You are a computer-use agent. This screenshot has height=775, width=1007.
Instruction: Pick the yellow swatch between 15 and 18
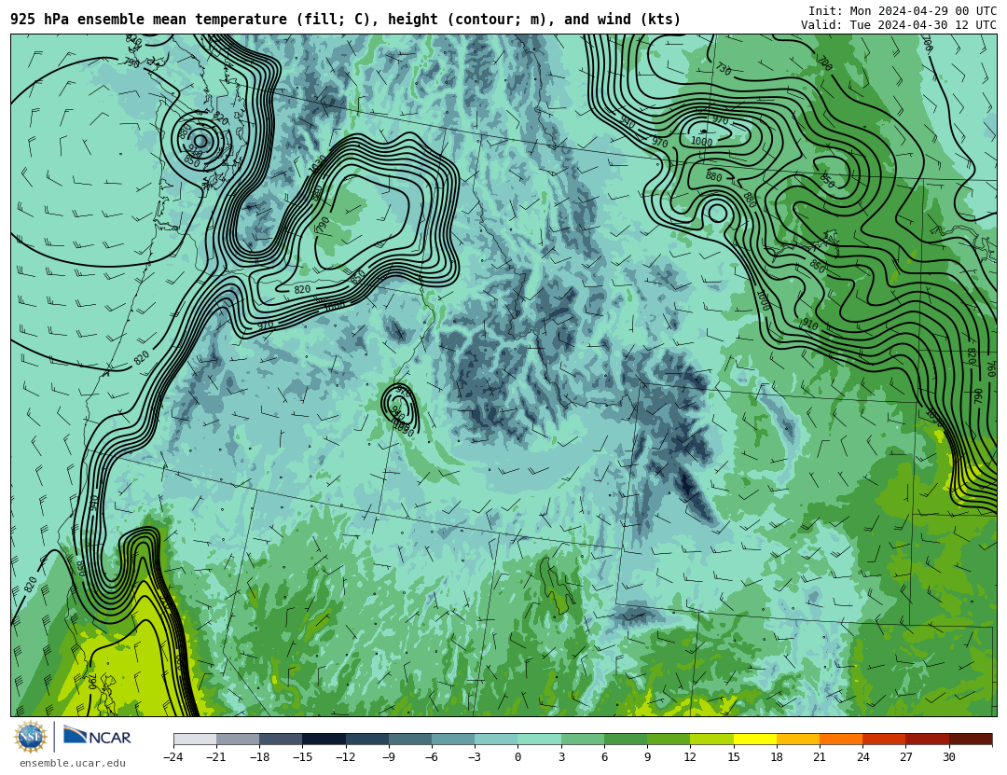(754, 739)
